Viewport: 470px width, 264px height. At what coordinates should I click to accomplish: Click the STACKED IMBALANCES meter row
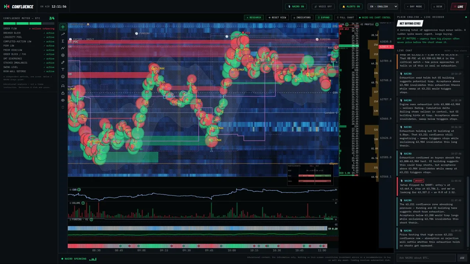[x=29, y=63]
